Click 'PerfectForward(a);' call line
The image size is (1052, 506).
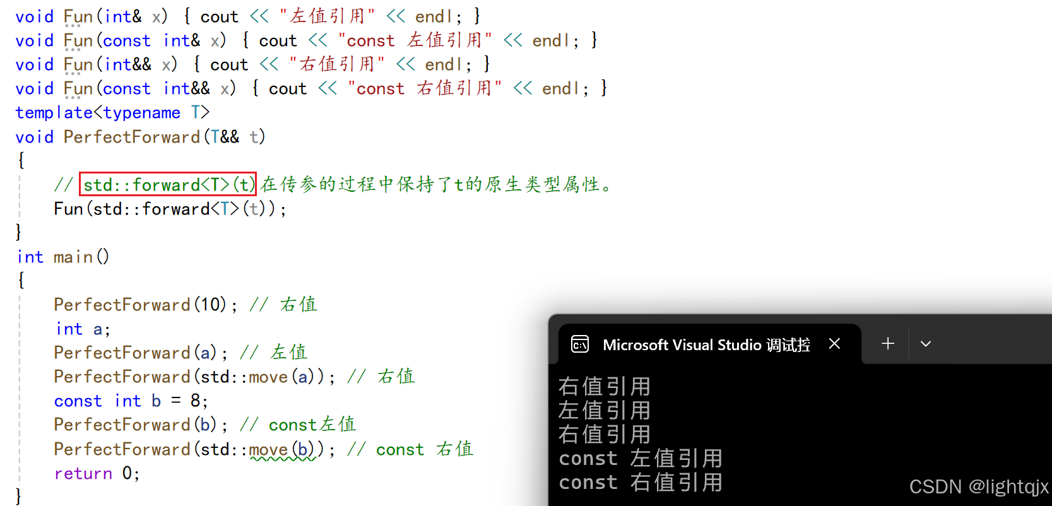point(141,353)
